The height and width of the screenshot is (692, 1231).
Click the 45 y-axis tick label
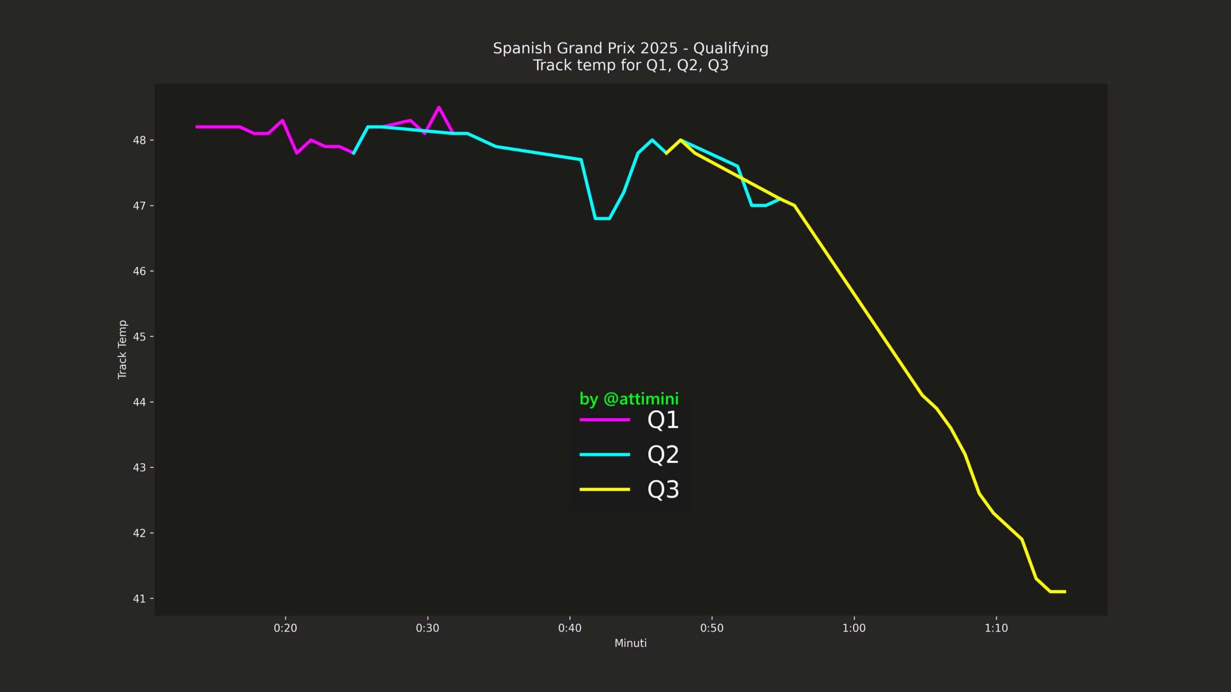coord(139,337)
